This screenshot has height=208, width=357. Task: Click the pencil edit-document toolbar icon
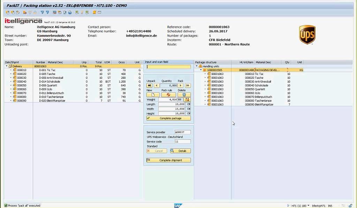tap(65, 13)
